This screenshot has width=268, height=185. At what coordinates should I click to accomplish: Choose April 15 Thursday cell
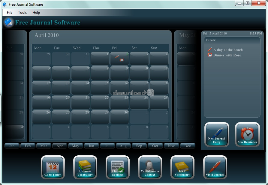coord(100,88)
